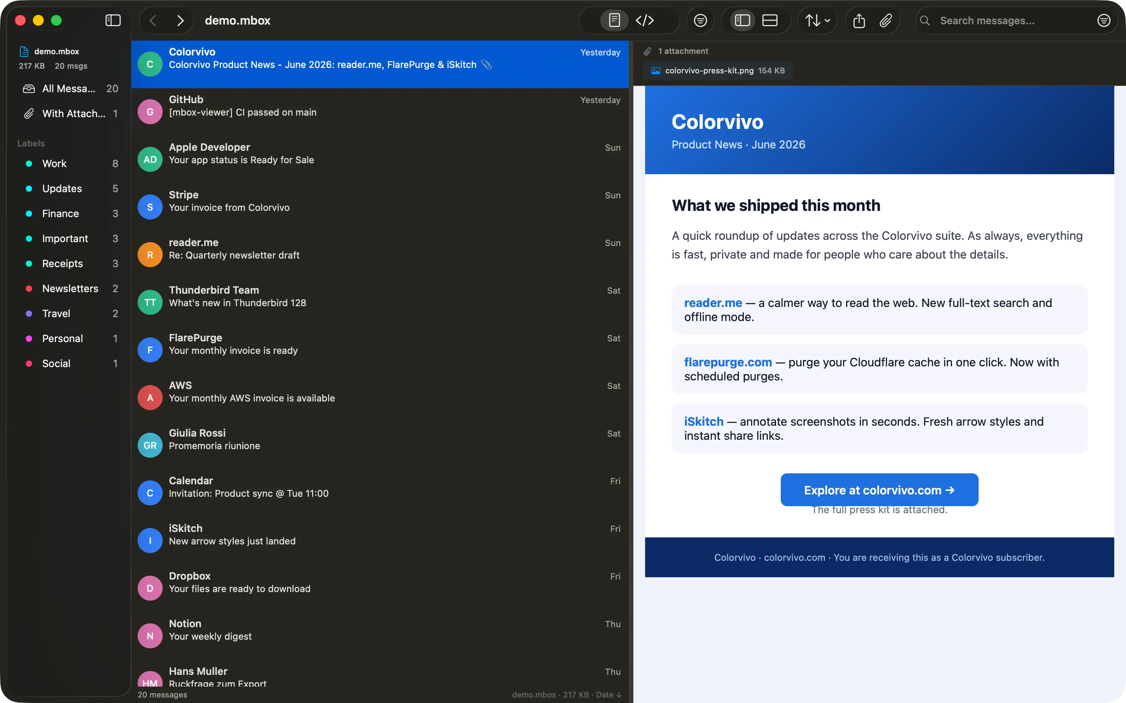This screenshot has width=1126, height=703.
Task: Open "Your monthly invoice is ready" message
Action: coord(380,350)
